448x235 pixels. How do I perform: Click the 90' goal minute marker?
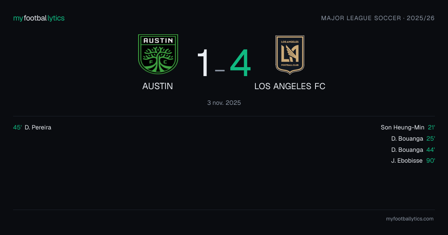pos(431,161)
